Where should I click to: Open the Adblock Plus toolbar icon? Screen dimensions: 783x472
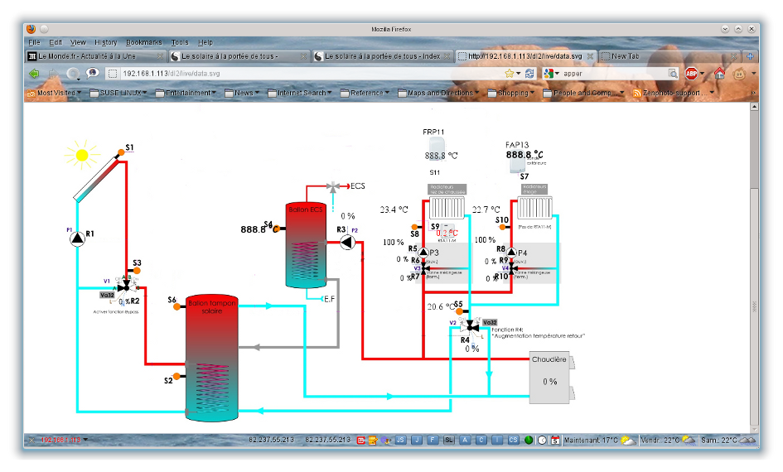click(x=691, y=74)
